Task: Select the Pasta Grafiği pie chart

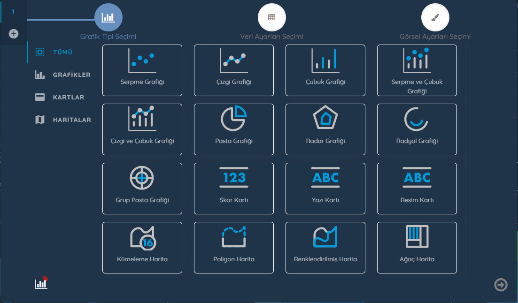Action: coord(233,129)
